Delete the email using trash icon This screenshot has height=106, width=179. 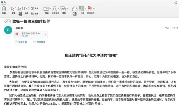[4, 9]
